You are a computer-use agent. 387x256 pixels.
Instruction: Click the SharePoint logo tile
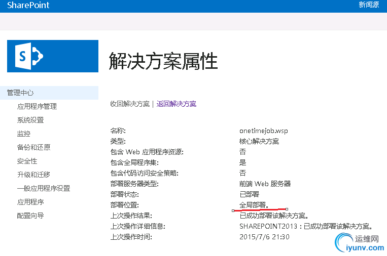point(53,56)
